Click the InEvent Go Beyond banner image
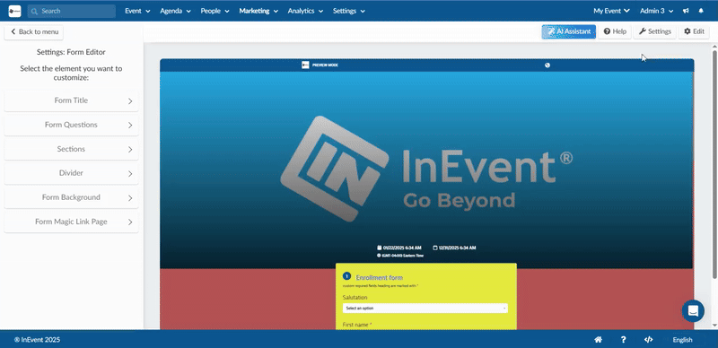Viewport: 718px width, 348px height. click(427, 170)
